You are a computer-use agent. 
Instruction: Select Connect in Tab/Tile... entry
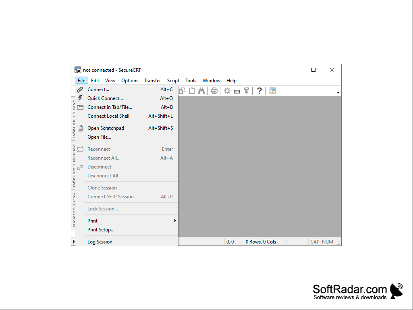(x=127, y=107)
